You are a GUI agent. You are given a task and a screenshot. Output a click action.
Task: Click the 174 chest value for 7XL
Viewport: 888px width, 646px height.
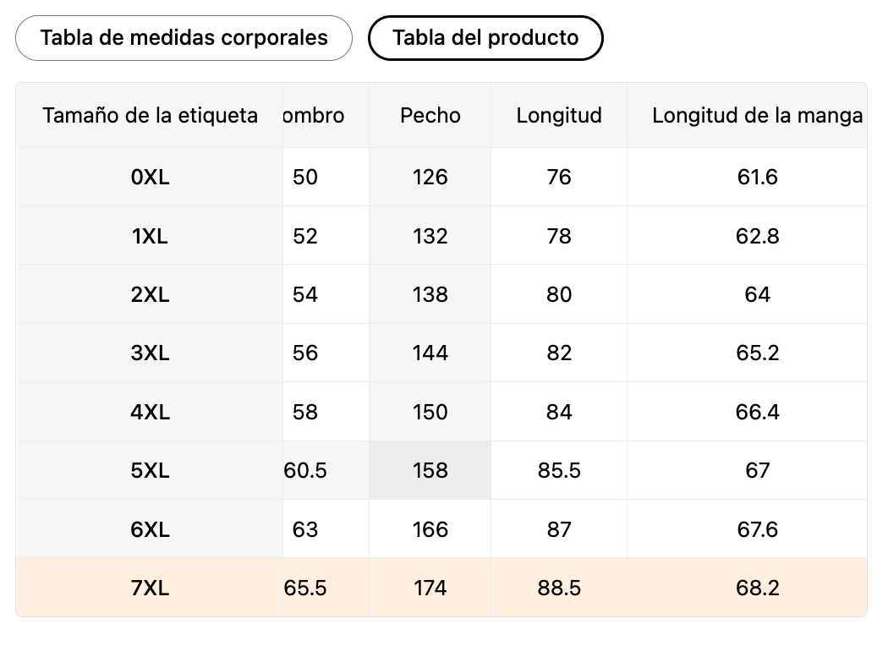pyautogui.click(x=430, y=588)
